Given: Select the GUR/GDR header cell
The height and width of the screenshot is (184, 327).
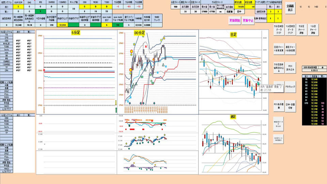Looking at the screenshot, I should pos(18,2).
